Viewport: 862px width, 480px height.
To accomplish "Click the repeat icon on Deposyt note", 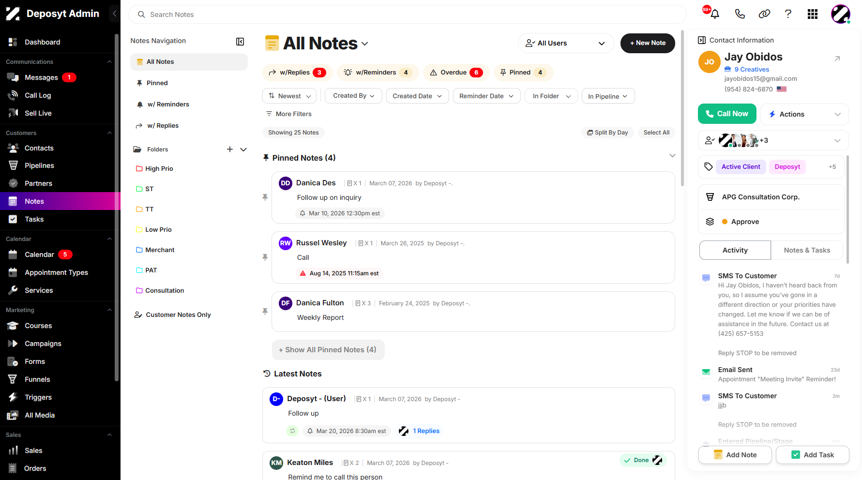I will click(x=292, y=431).
